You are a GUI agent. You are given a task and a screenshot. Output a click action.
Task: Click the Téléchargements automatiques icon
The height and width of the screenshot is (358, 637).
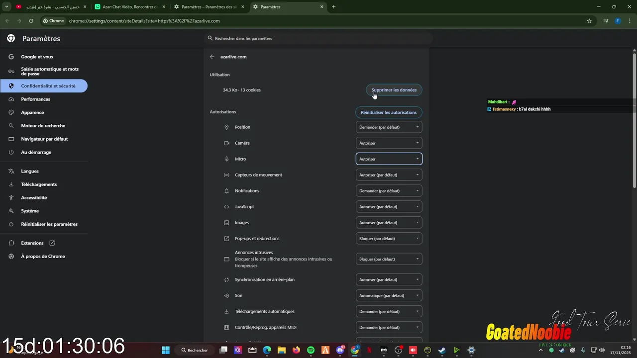click(226, 311)
